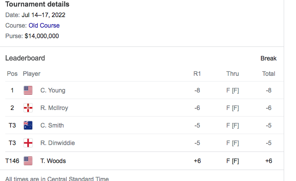Click the Australian flag beside C. Smith
This screenshot has height=181, width=296.
tap(28, 125)
